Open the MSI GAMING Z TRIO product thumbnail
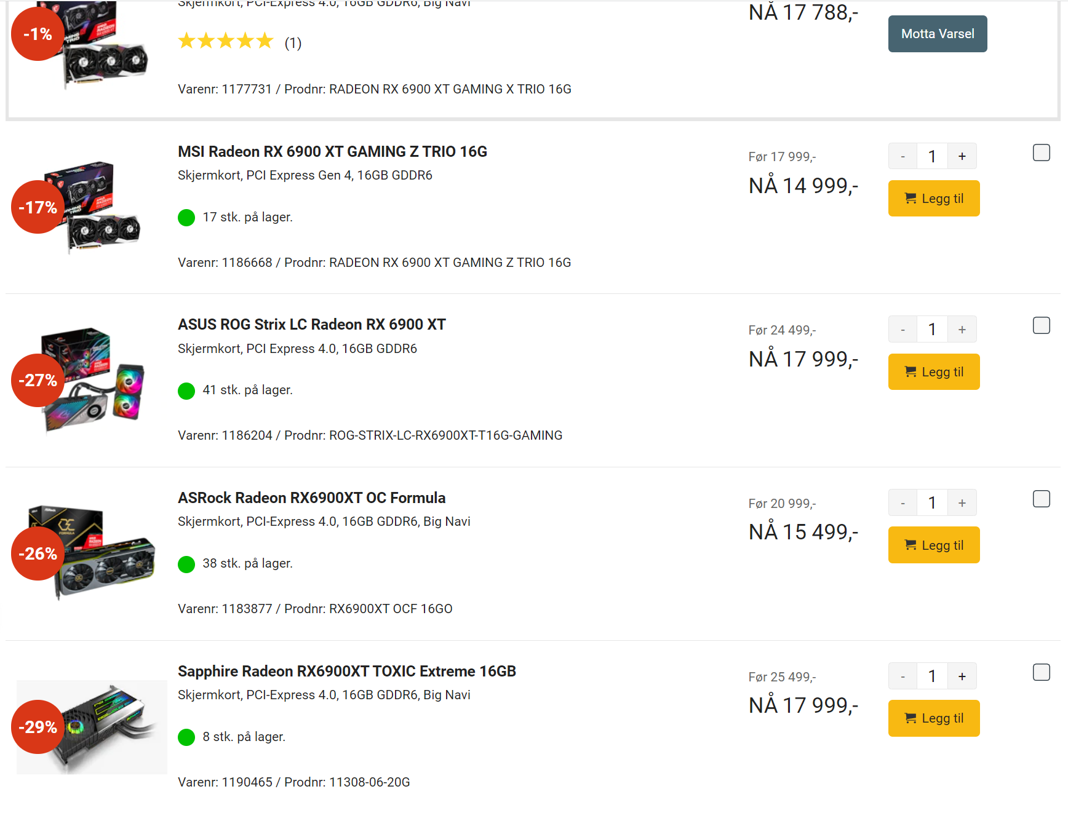The width and height of the screenshot is (1068, 813). [92, 207]
